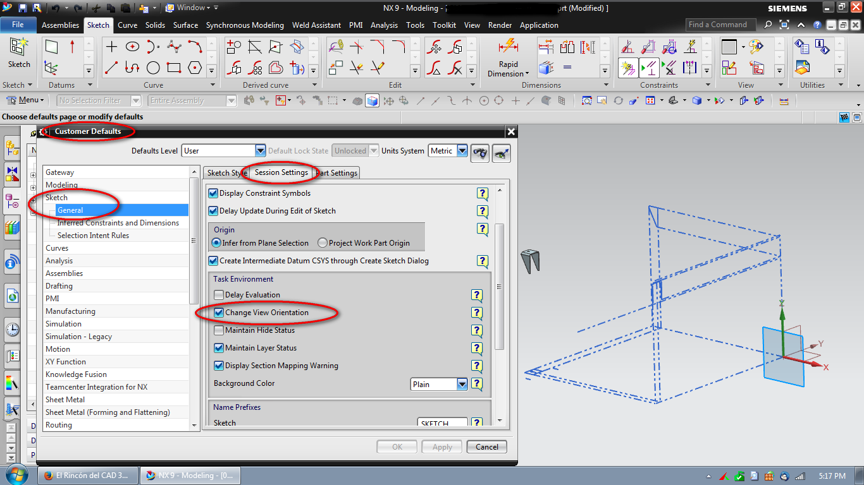The image size is (864, 485).
Task: Select Inferred Constraints and Dimensions tree item
Action: (x=118, y=223)
